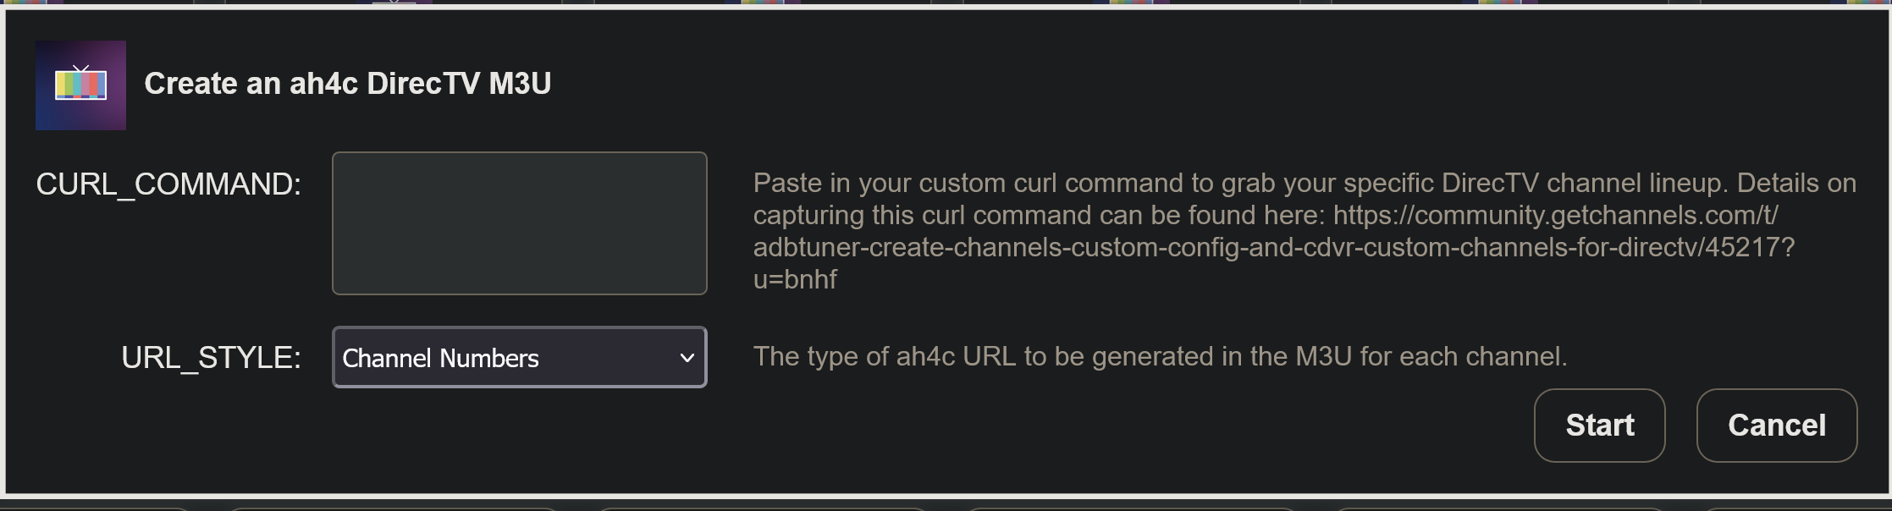Click the 'u=bnhf' ending of the URL
Image resolution: width=1892 pixels, height=511 pixels.
(x=795, y=280)
